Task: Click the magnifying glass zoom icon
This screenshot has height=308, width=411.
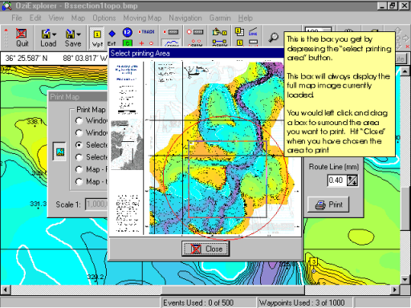Action: (274, 38)
